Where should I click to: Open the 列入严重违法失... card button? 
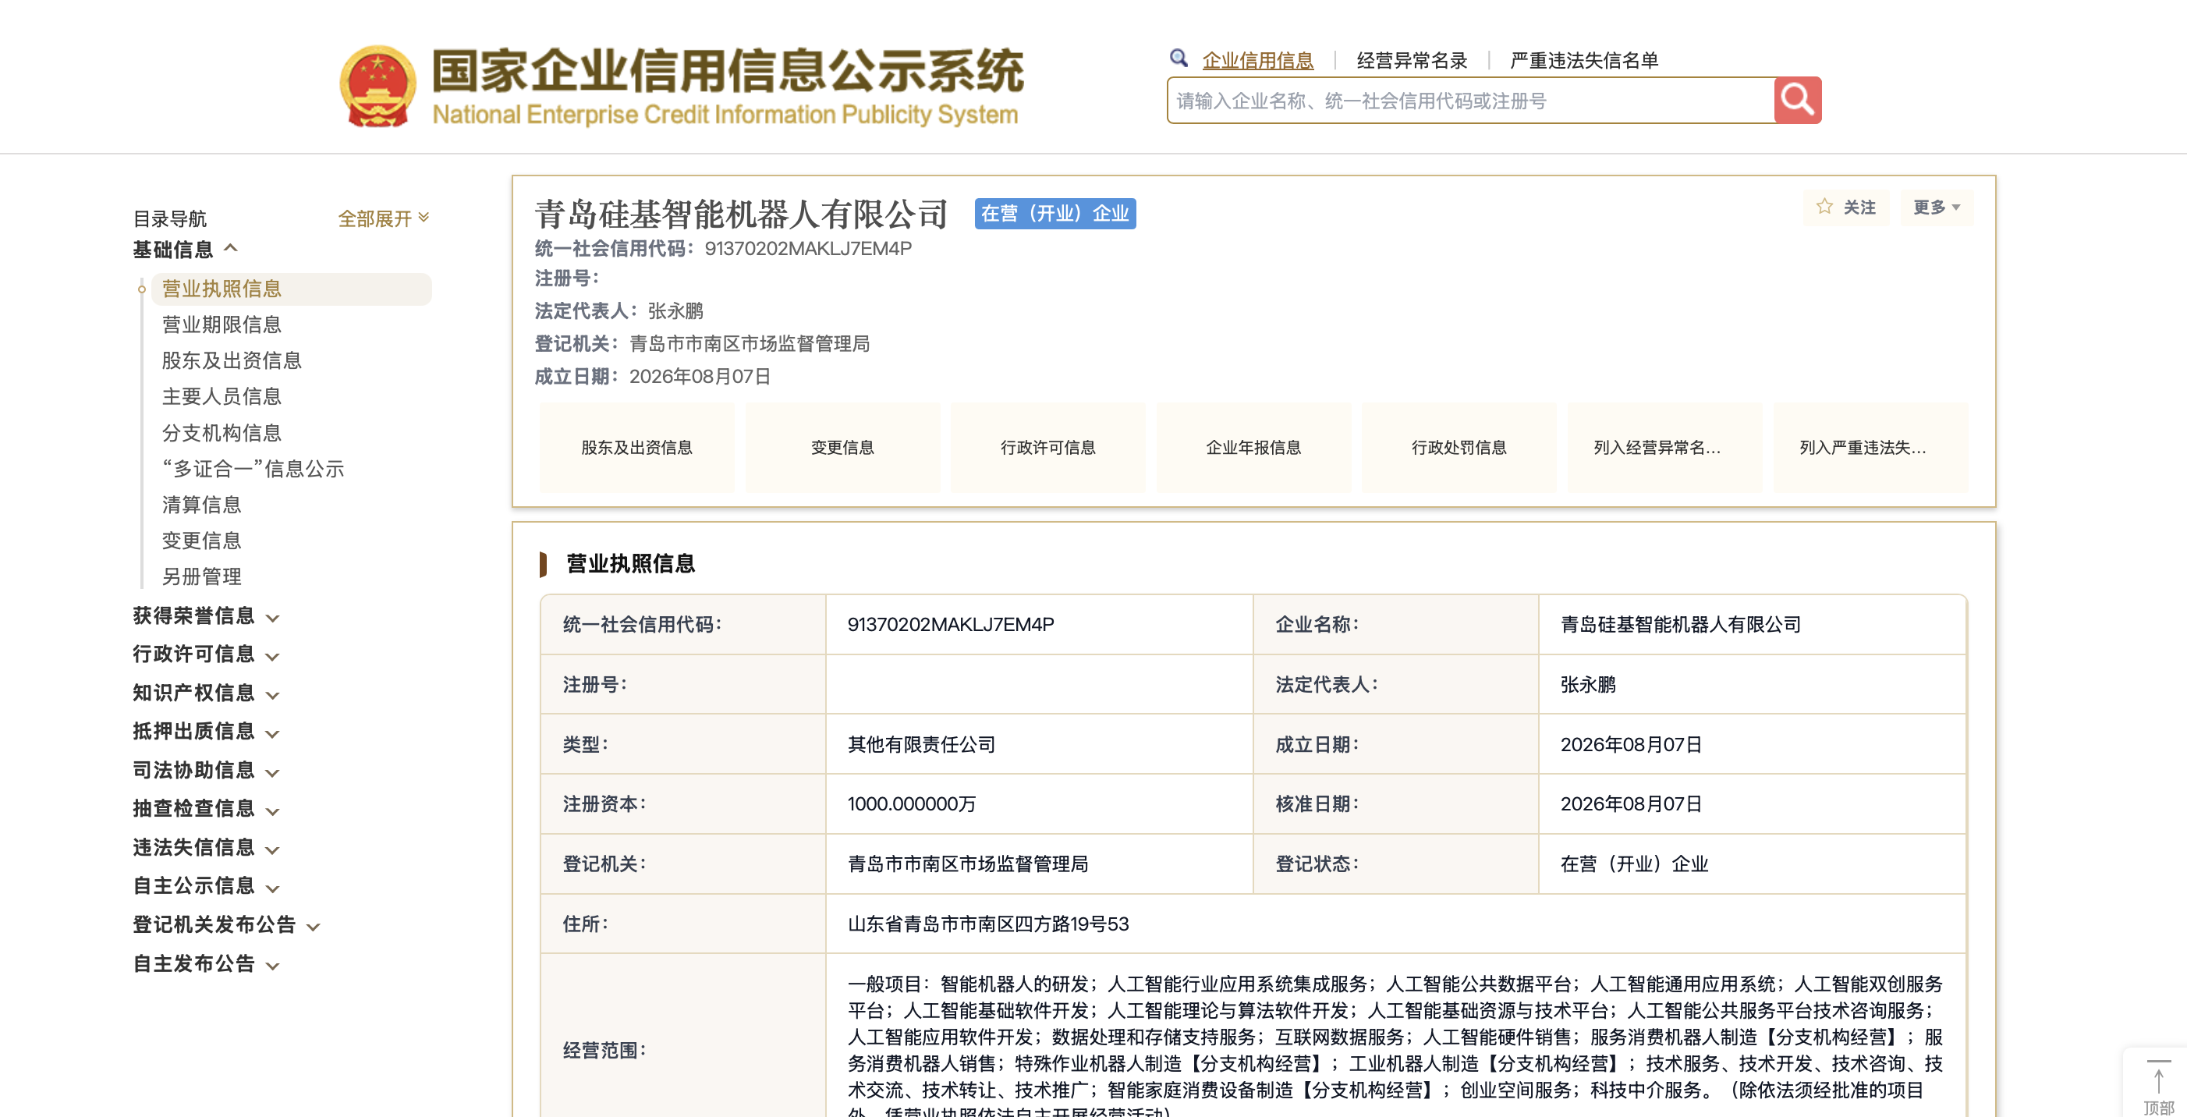pyautogui.click(x=1870, y=447)
